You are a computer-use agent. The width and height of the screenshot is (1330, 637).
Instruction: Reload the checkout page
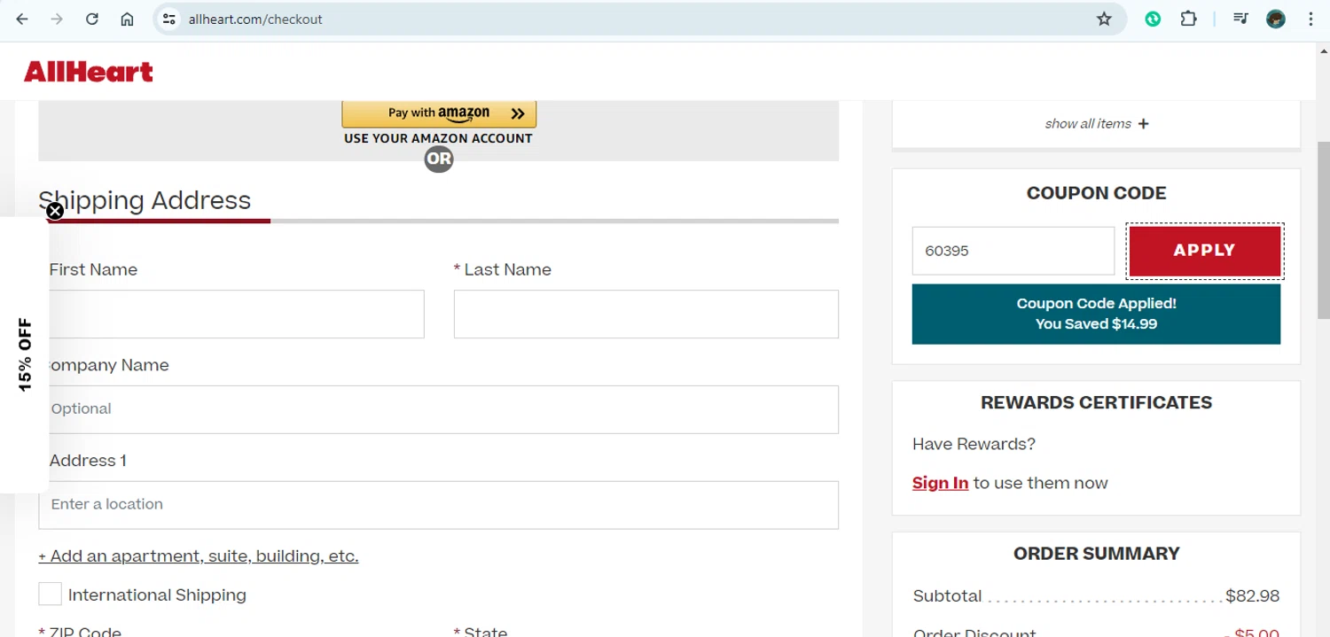[x=92, y=19]
